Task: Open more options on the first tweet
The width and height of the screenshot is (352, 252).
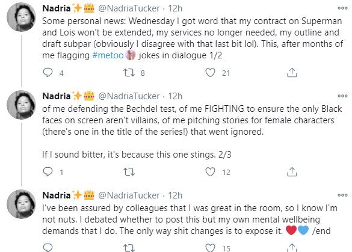Action: (x=342, y=8)
